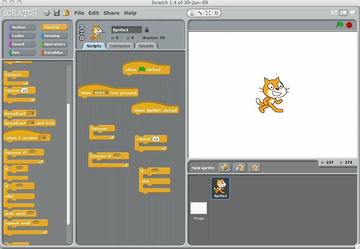The height and width of the screenshot is (249, 360).
Task: Open the when I receive dropdown
Action: point(43,138)
